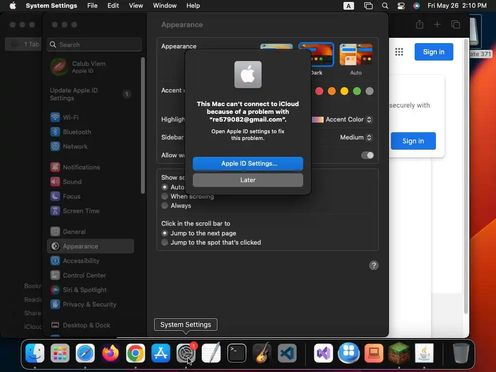Select Jump to the next page

click(165, 233)
